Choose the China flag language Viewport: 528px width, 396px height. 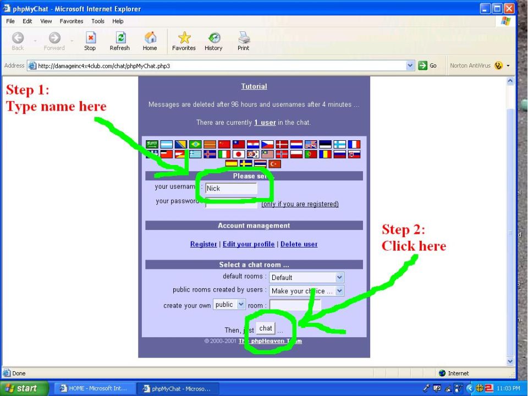224,145
